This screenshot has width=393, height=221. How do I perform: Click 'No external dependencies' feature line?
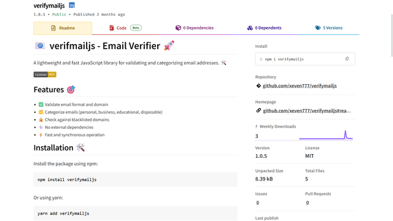69,127
